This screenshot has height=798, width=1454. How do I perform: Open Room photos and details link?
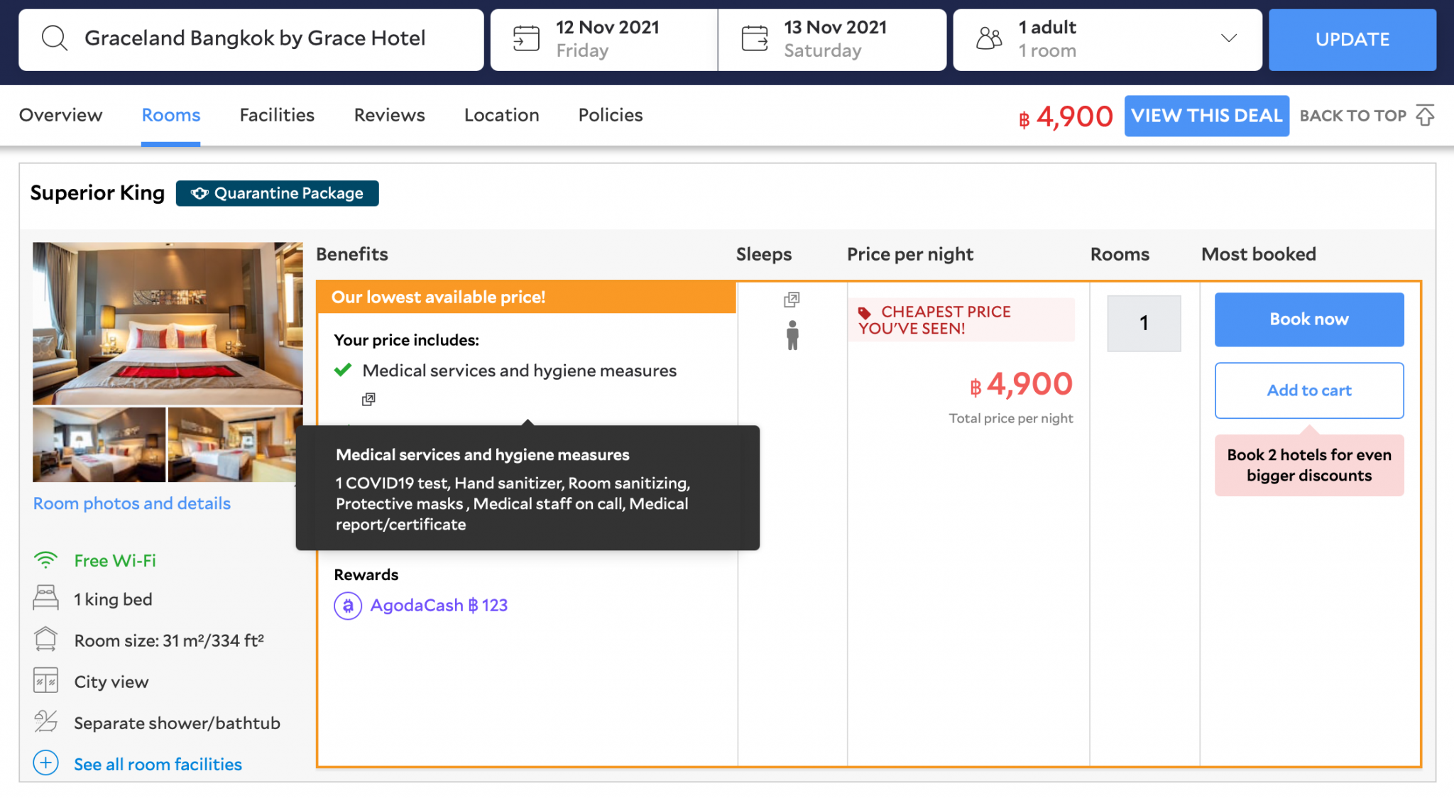pyautogui.click(x=132, y=503)
